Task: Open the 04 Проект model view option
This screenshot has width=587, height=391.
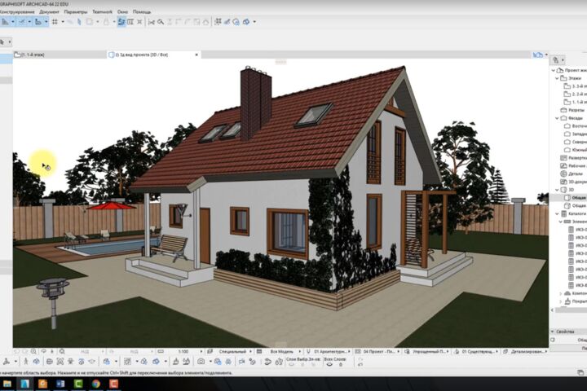Action: (377, 352)
